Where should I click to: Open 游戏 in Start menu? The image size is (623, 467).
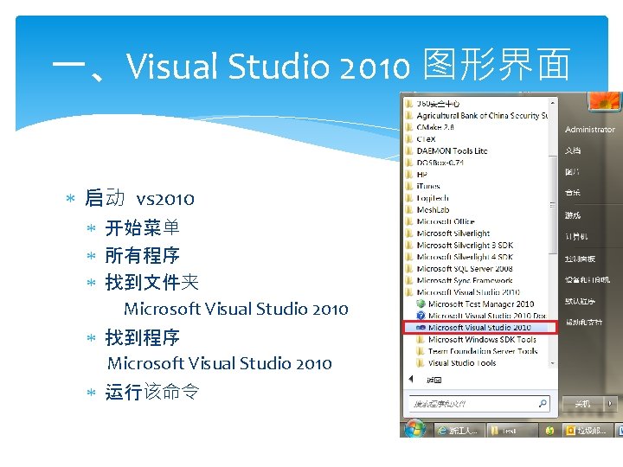click(x=573, y=215)
